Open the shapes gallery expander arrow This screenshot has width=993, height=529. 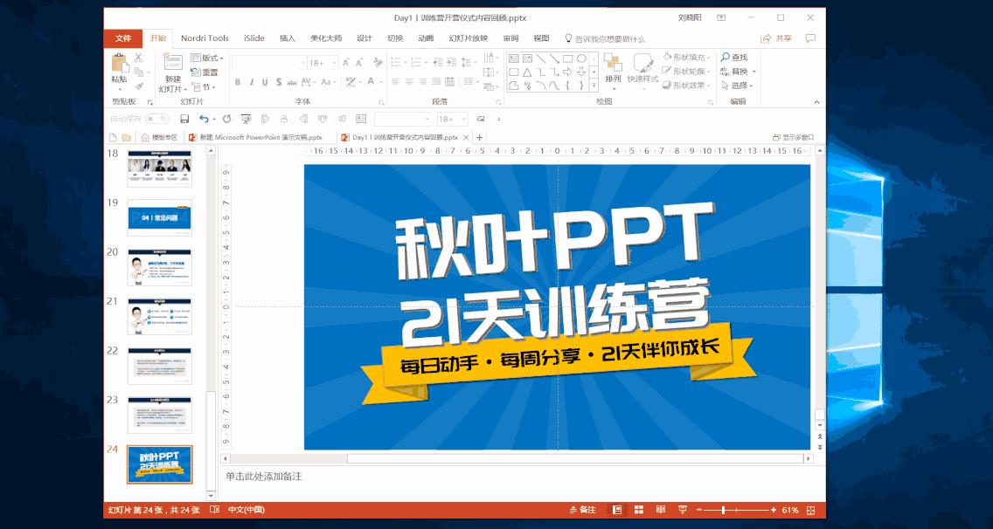coord(594,85)
